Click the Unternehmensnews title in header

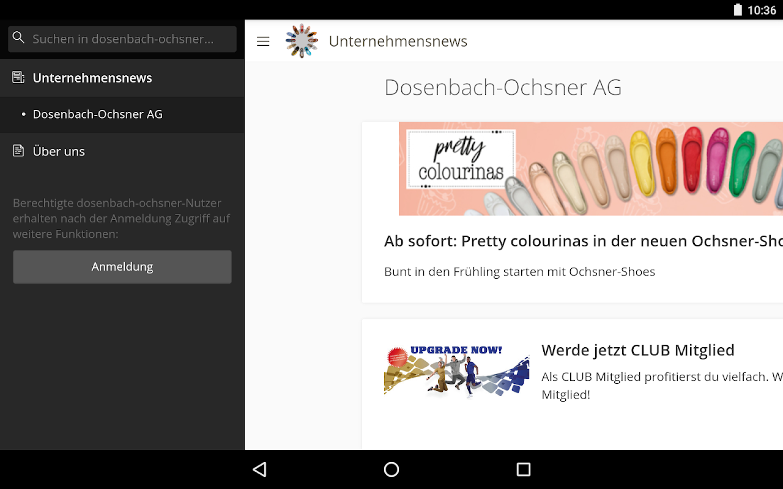click(x=398, y=41)
